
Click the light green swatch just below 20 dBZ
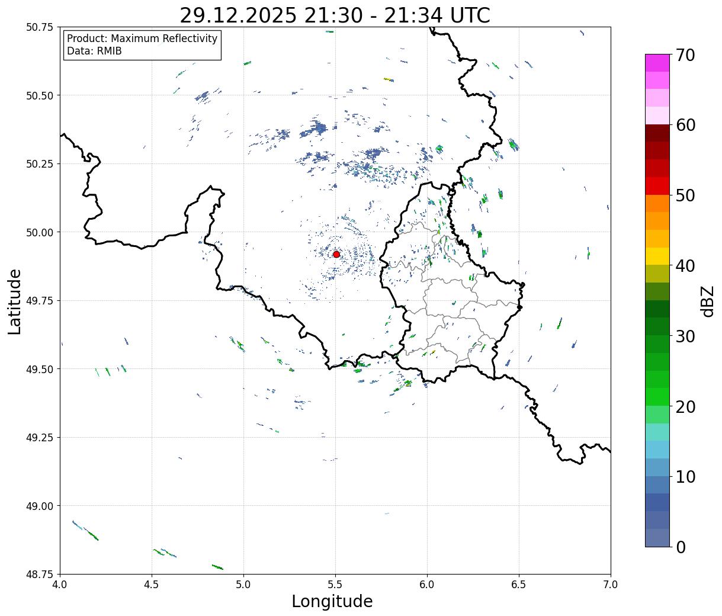point(657,415)
